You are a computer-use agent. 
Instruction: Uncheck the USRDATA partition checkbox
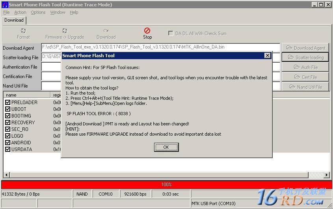7,149
